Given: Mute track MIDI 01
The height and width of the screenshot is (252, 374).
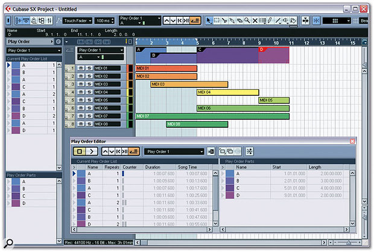Looking at the screenshot, I should [81, 68].
